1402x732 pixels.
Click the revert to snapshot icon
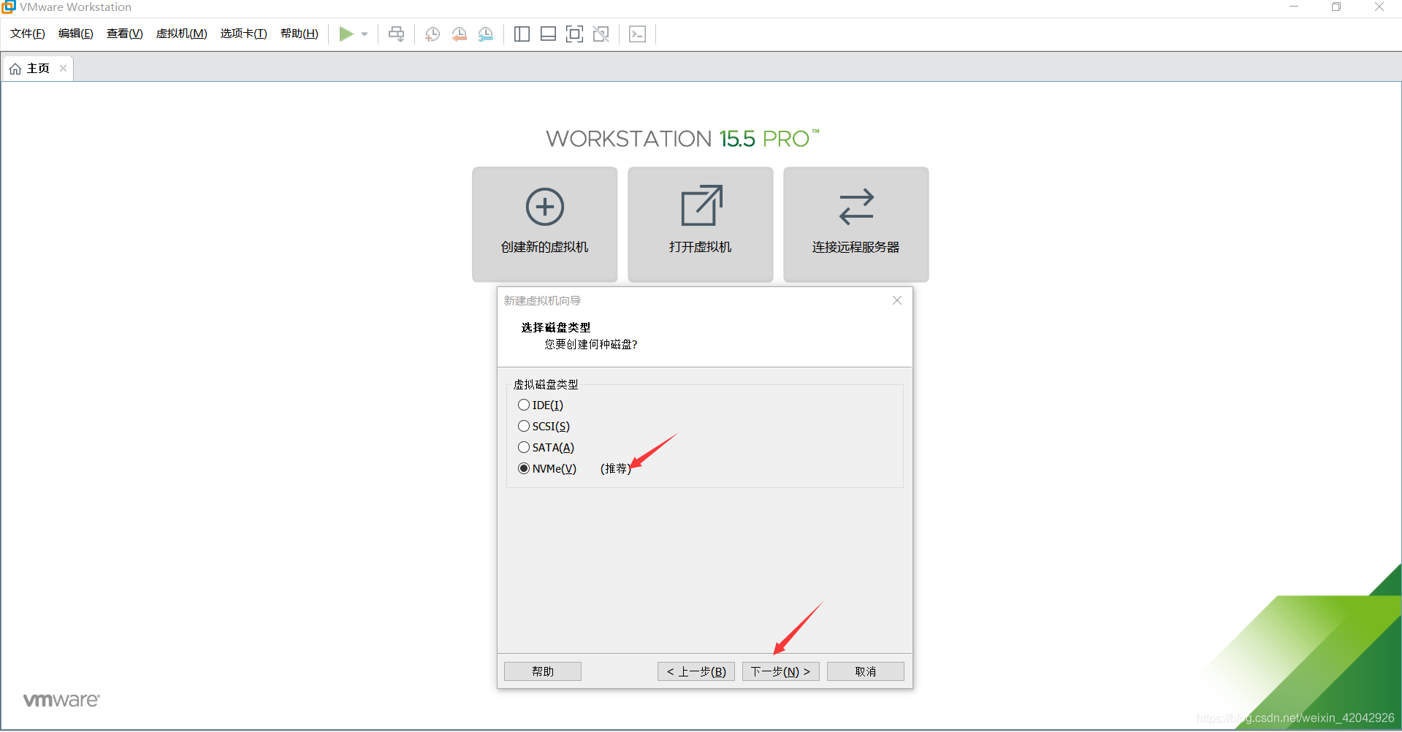pyautogui.click(x=459, y=34)
